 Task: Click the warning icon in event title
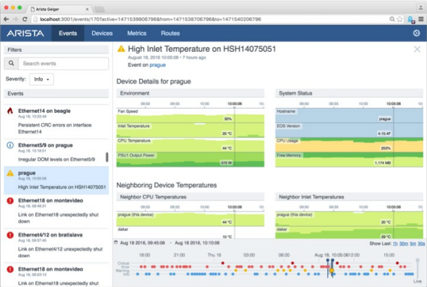point(121,49)
